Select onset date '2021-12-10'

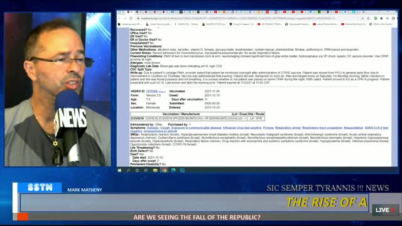point(212,95)
